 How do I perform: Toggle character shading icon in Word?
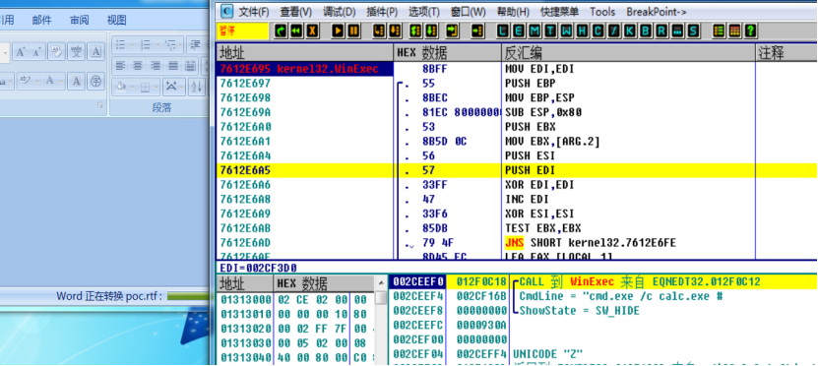[76, 81]
